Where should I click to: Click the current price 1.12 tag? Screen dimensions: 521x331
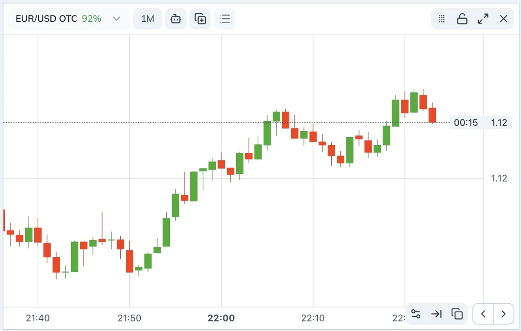click(x=499, y=122)
